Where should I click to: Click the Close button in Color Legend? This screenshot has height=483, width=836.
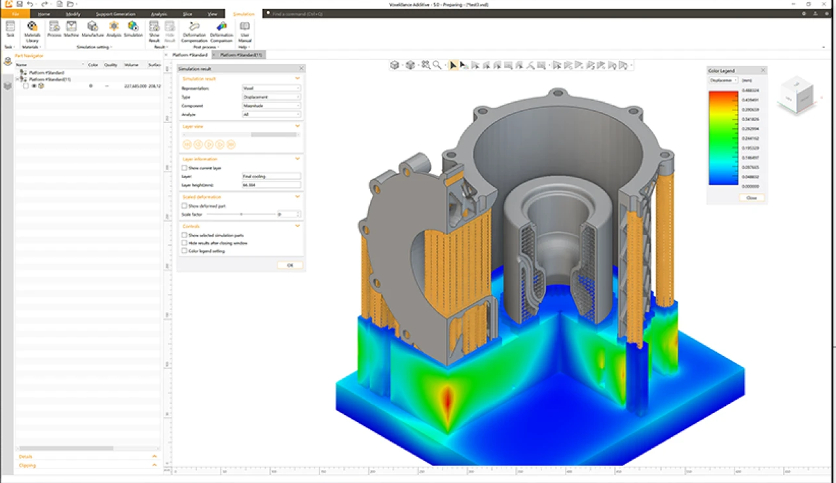pyautogui.click(x=751, y=198)
